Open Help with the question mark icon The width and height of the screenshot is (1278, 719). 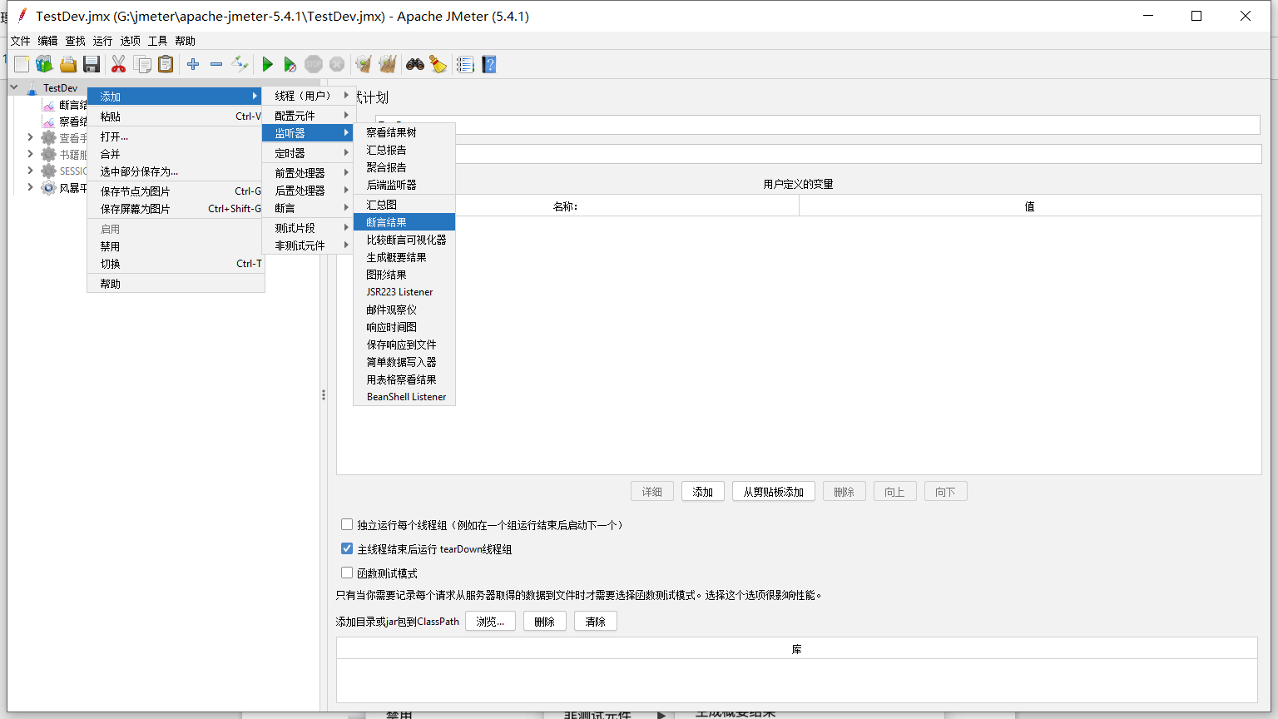pyautogui.click(x=489, y=64)
